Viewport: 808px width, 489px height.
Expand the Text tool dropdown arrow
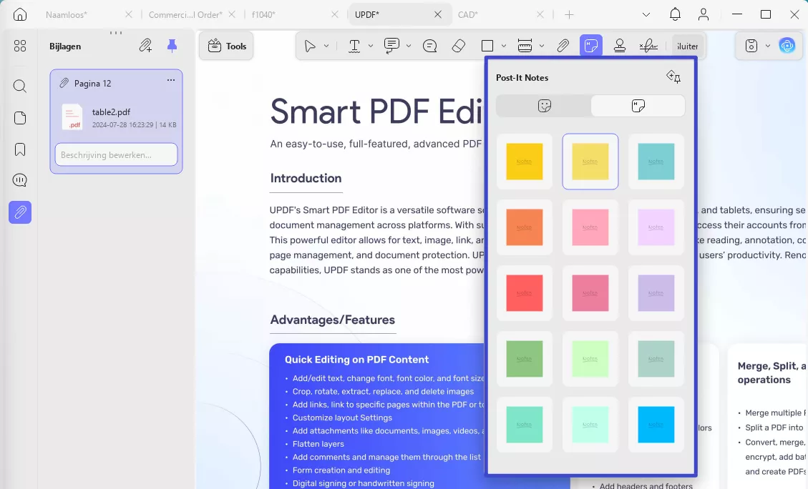tap(371, 46)
